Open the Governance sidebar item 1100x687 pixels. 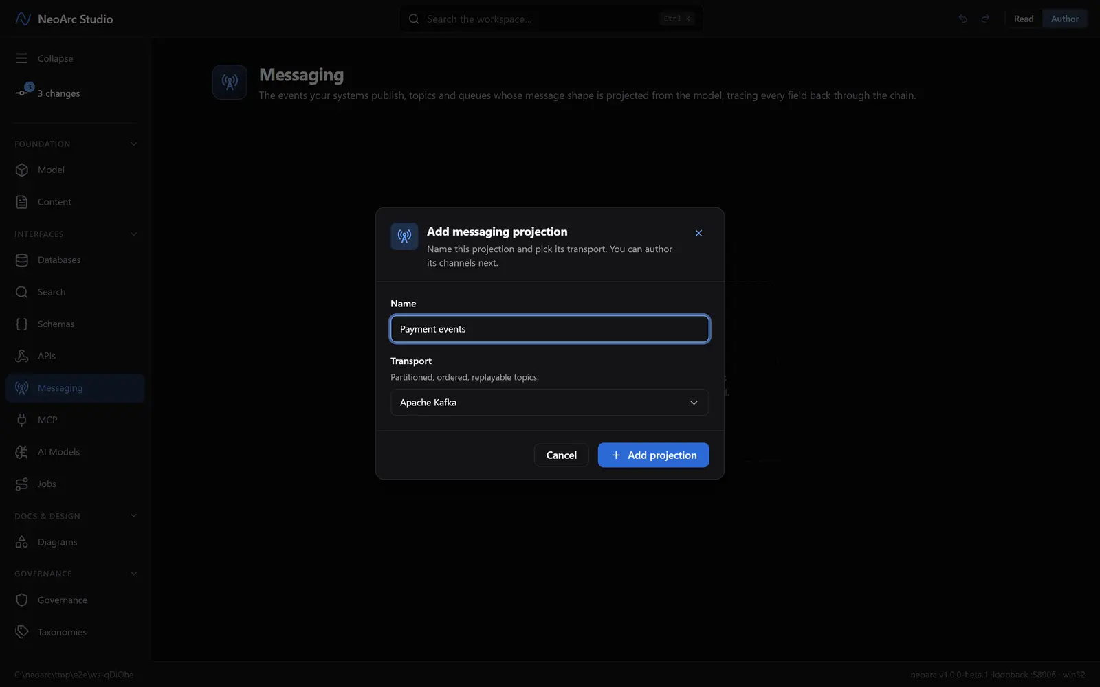(75, 600)
